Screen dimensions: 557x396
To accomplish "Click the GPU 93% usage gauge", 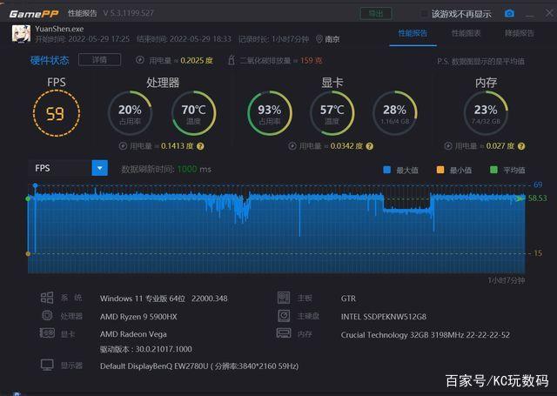I will coord(270,113).
